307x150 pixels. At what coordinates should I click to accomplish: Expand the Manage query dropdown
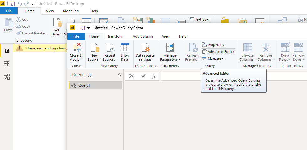coord(213,59)
